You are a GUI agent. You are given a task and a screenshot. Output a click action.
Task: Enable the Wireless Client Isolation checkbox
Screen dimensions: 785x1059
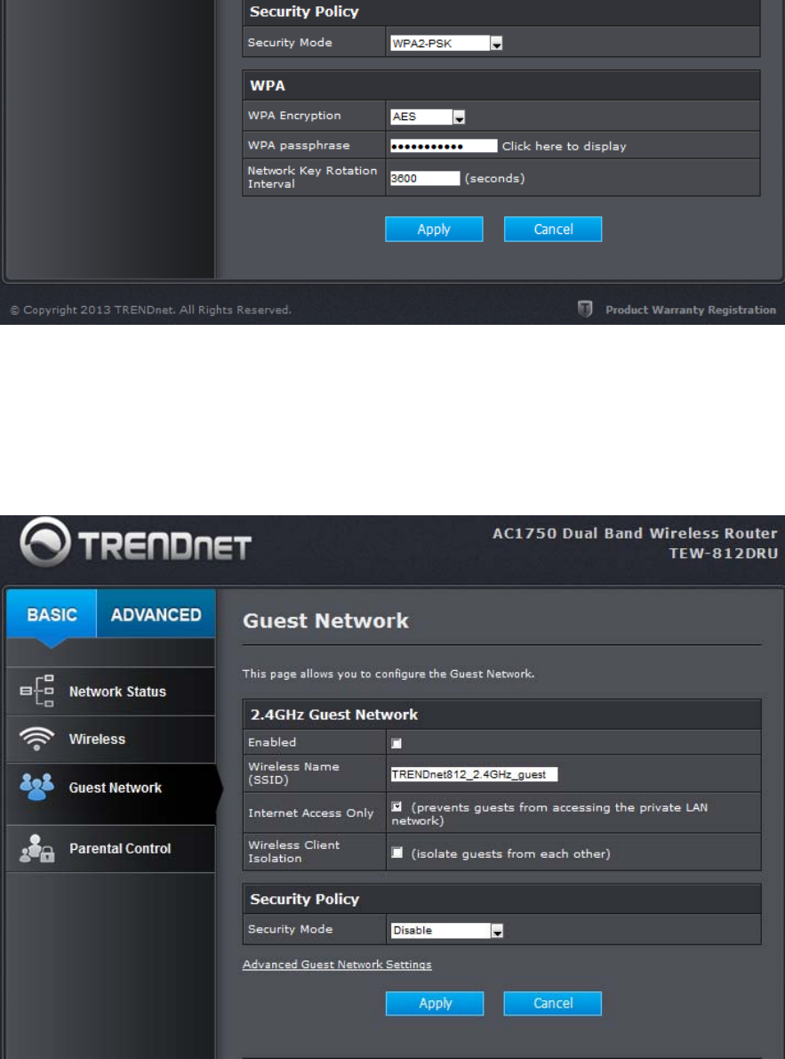[397, 853]
